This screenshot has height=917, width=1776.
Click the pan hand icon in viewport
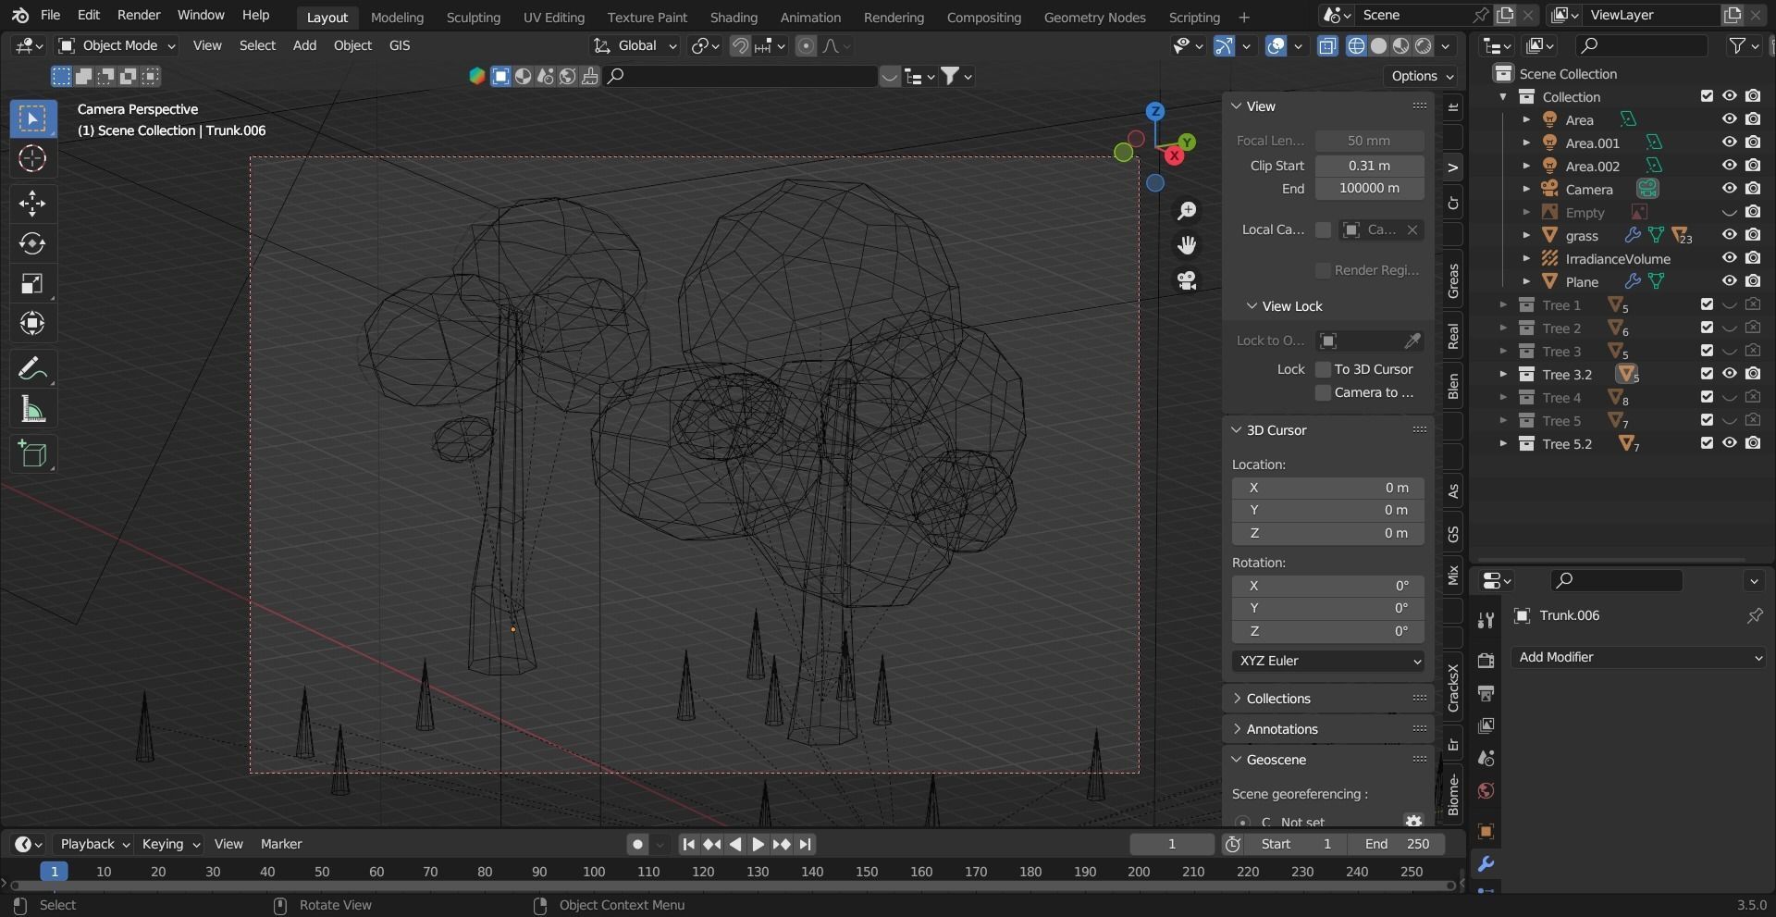[1187, 245]
